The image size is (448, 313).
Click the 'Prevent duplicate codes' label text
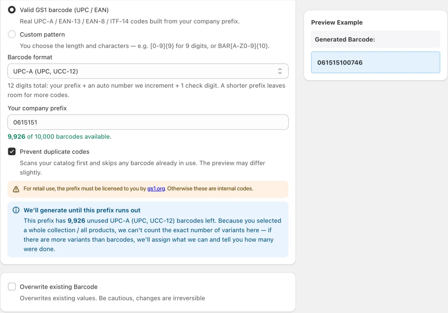(x=55, y=151)
